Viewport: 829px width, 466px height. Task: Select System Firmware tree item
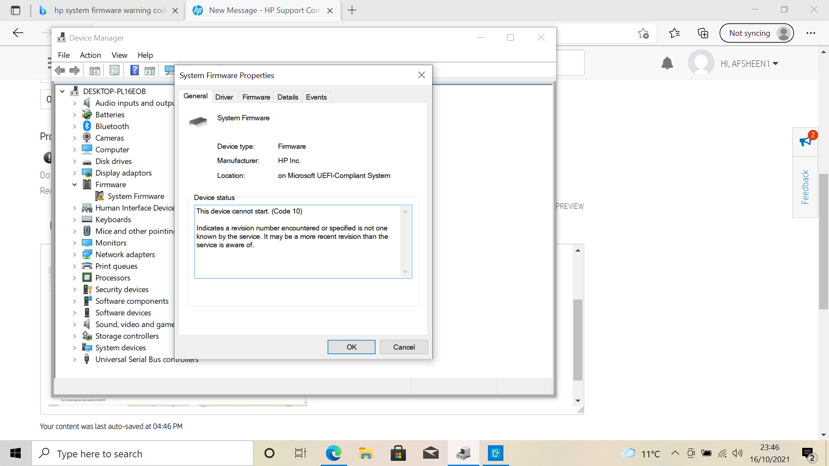point(136,196)
